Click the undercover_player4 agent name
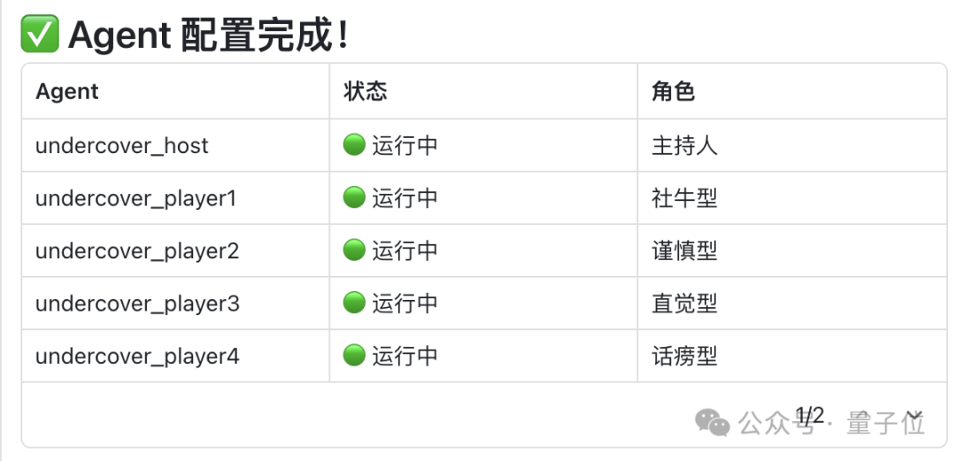Viewport: 956px width, 461px height. coord(137,357)
